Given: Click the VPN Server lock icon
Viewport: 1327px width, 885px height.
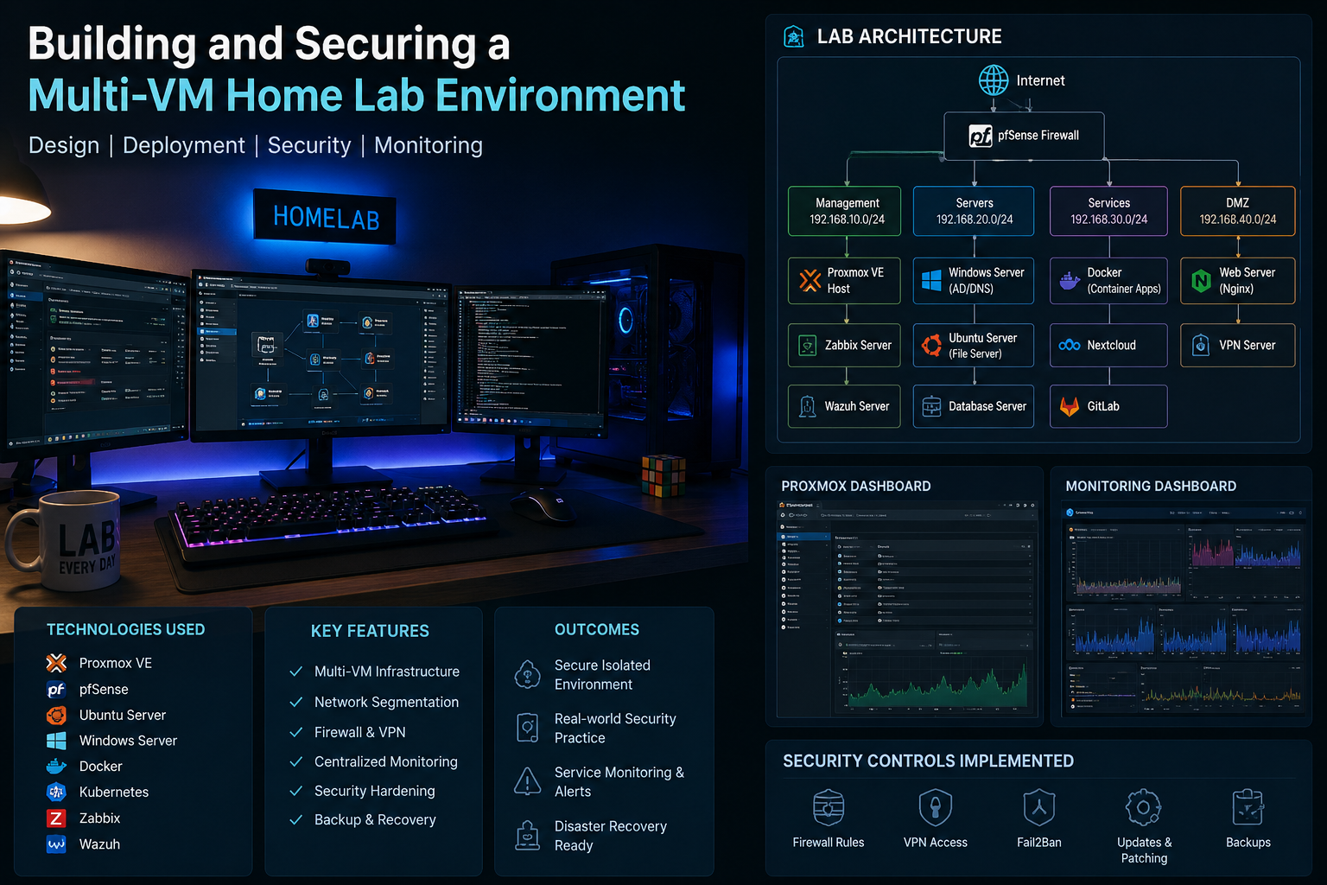Looking at the screenshot, I should 1201,346.
